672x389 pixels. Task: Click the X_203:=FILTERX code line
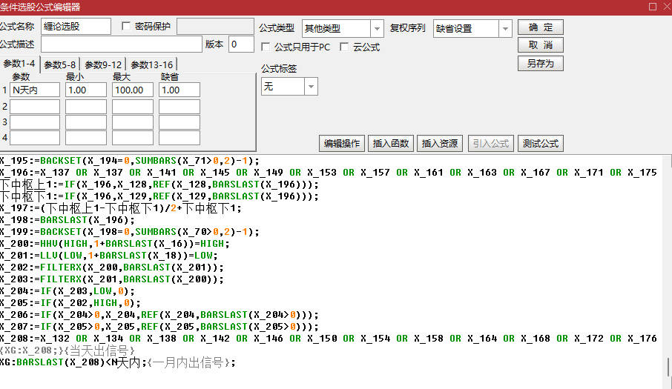click(112, 279)
